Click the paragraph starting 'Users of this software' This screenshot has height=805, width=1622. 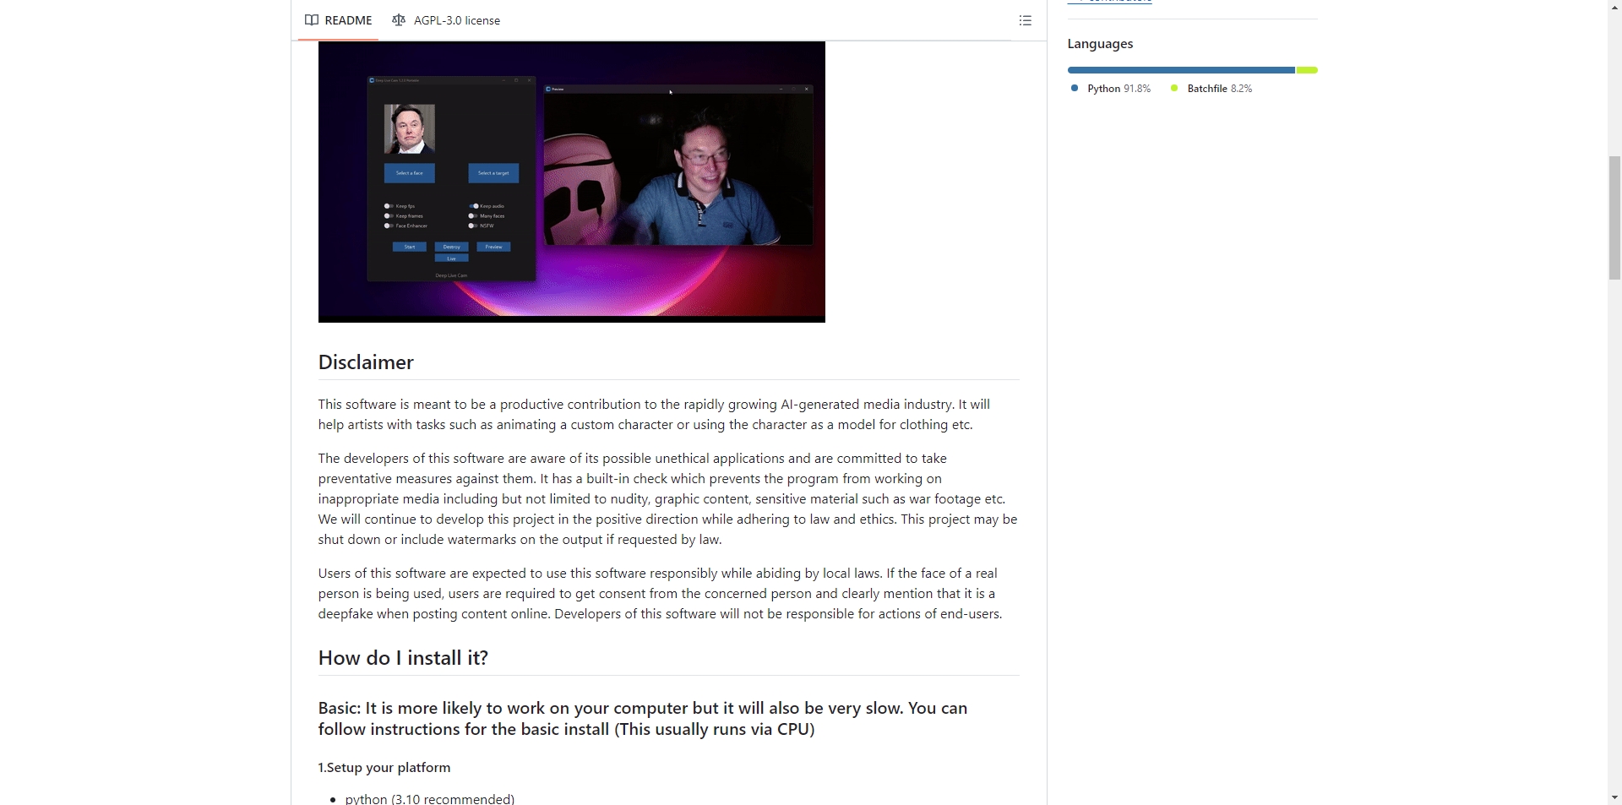(661, 594)
